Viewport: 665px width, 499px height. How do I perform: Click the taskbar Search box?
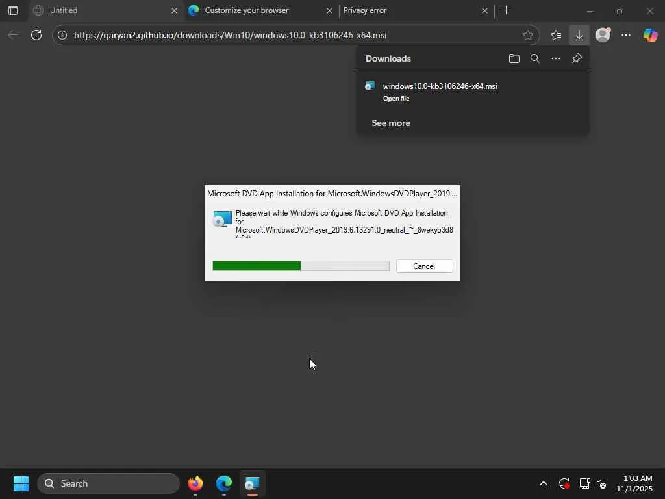pyautogui.click(x=108, y=483)
